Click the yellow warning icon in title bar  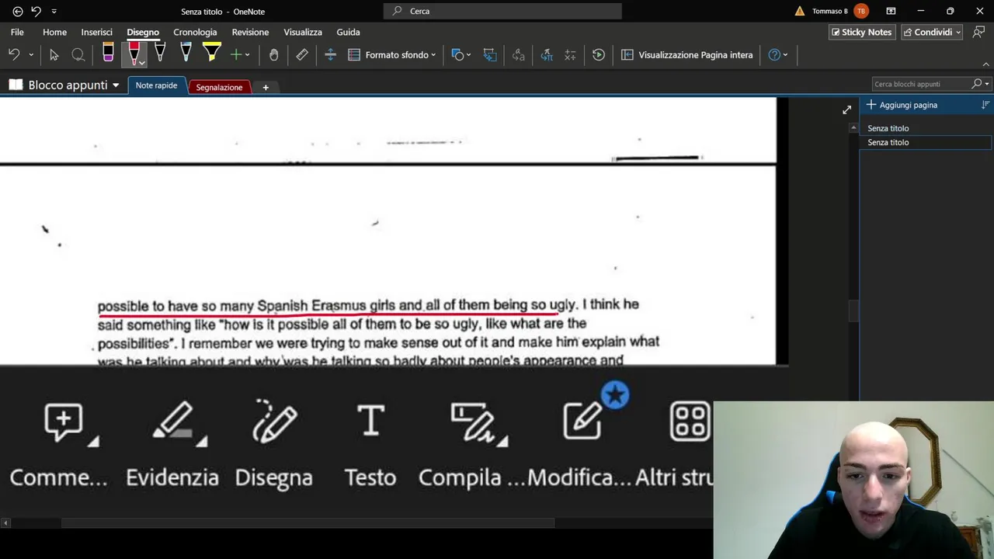tap(800, 11)
